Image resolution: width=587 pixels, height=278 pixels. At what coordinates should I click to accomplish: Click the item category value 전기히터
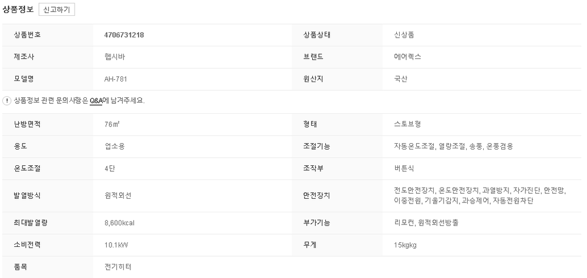[x=117, y=267]
